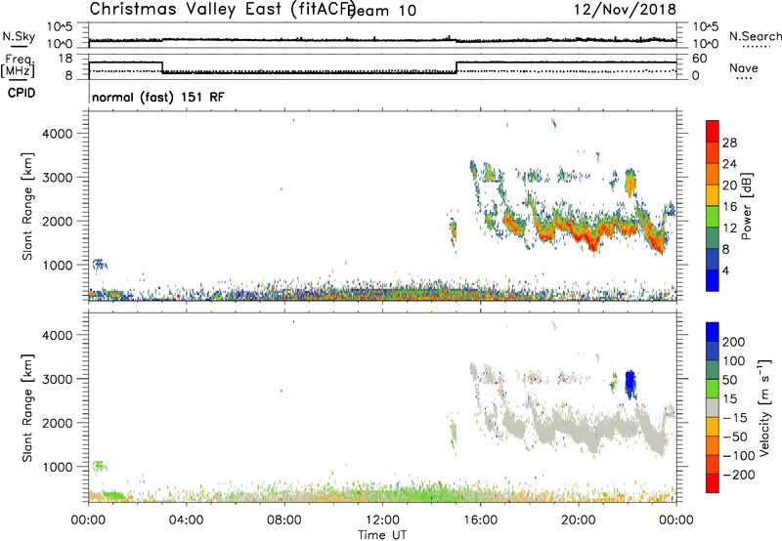Click the velocity color bar gray segment
The image size is (782, 541).
713,408
